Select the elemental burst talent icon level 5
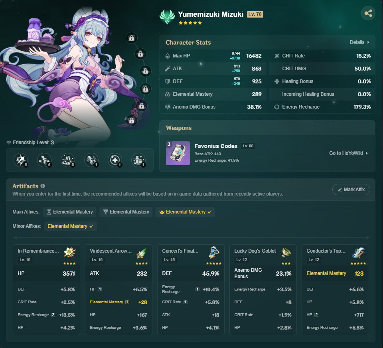The width and height of the screenshot is (383, 348). pos(68,160)
